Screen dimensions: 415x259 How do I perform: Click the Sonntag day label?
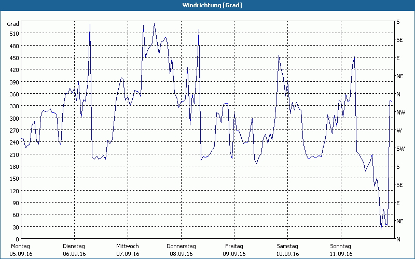point(341,247)
